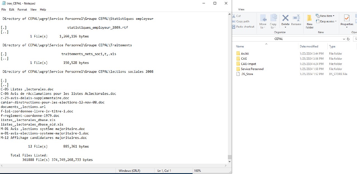Switch to the View ribbon tab
Viewport: 357px width, 174px height.
(241, 9)
